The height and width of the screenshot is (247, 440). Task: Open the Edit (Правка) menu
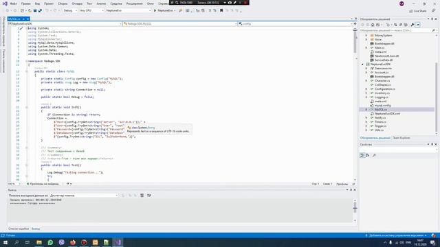pyautogui.click(x=26, y=3)
